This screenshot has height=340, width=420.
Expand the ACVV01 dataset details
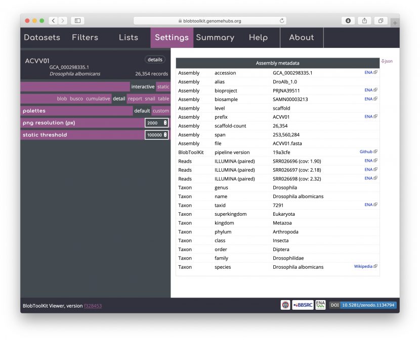click(155, 59)
